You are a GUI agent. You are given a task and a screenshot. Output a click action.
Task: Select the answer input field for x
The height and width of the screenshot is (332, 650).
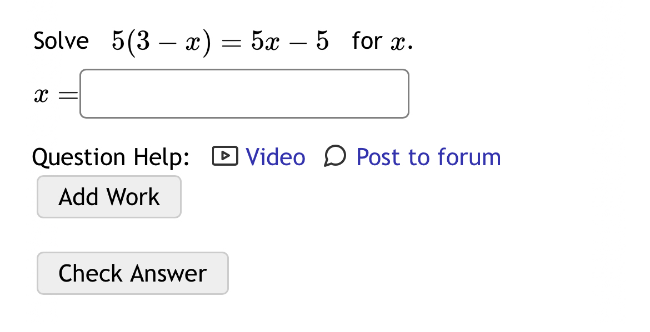pyautogui.click(x=244, y=93)
